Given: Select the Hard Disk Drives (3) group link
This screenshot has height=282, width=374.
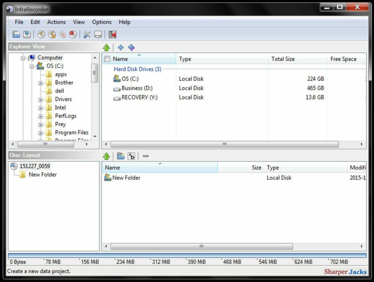Looking at the screenshot, I should [x=137, y=69].
